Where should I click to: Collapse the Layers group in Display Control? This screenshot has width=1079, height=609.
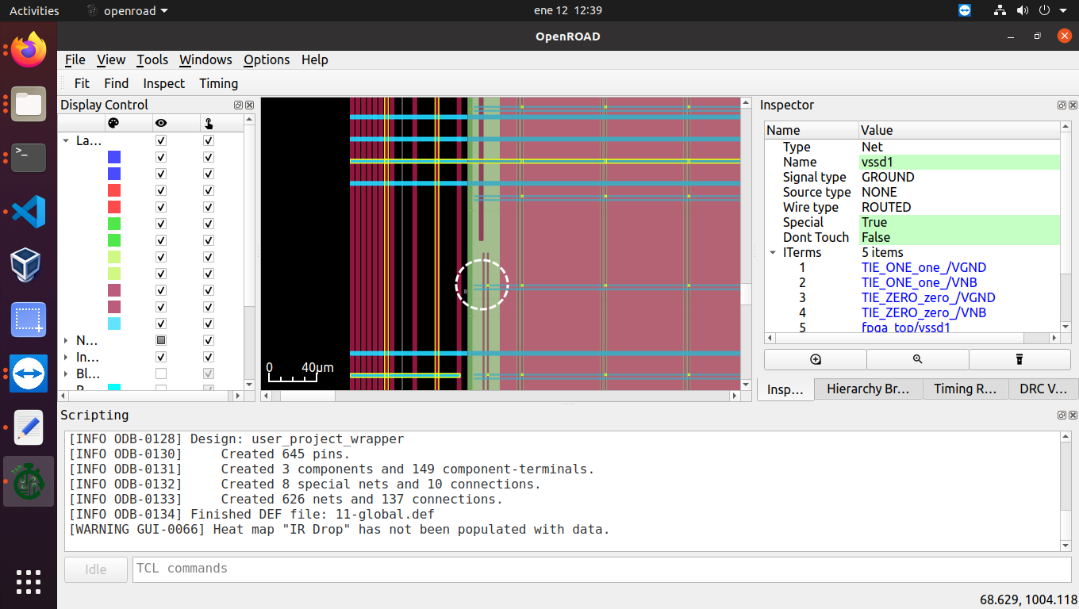click(x=67, y=140)
